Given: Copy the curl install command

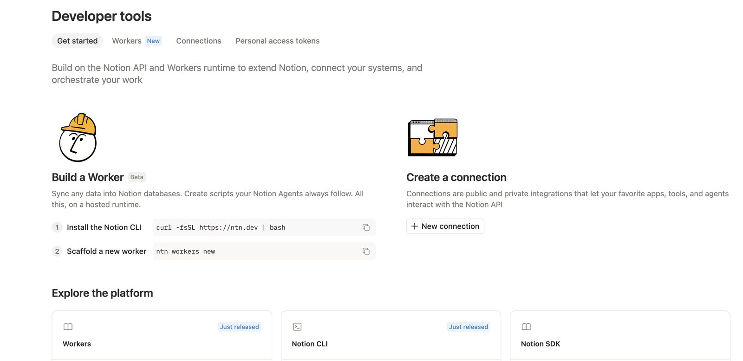Looking at the screenshot, I should coord(366,227).
